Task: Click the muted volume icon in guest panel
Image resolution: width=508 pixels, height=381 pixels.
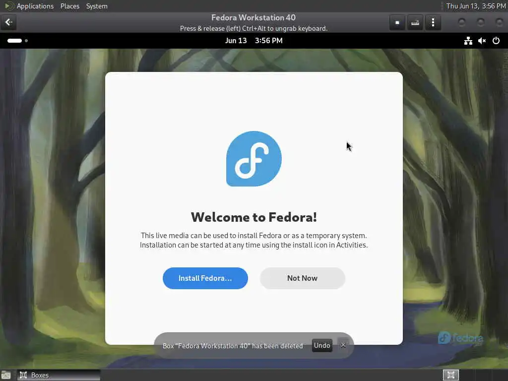Action: tap(482, 41)
